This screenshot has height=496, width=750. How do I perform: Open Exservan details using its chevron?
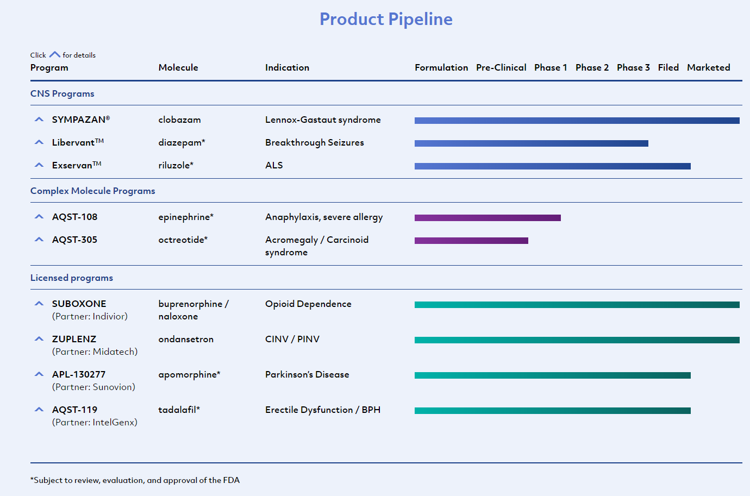39,165
